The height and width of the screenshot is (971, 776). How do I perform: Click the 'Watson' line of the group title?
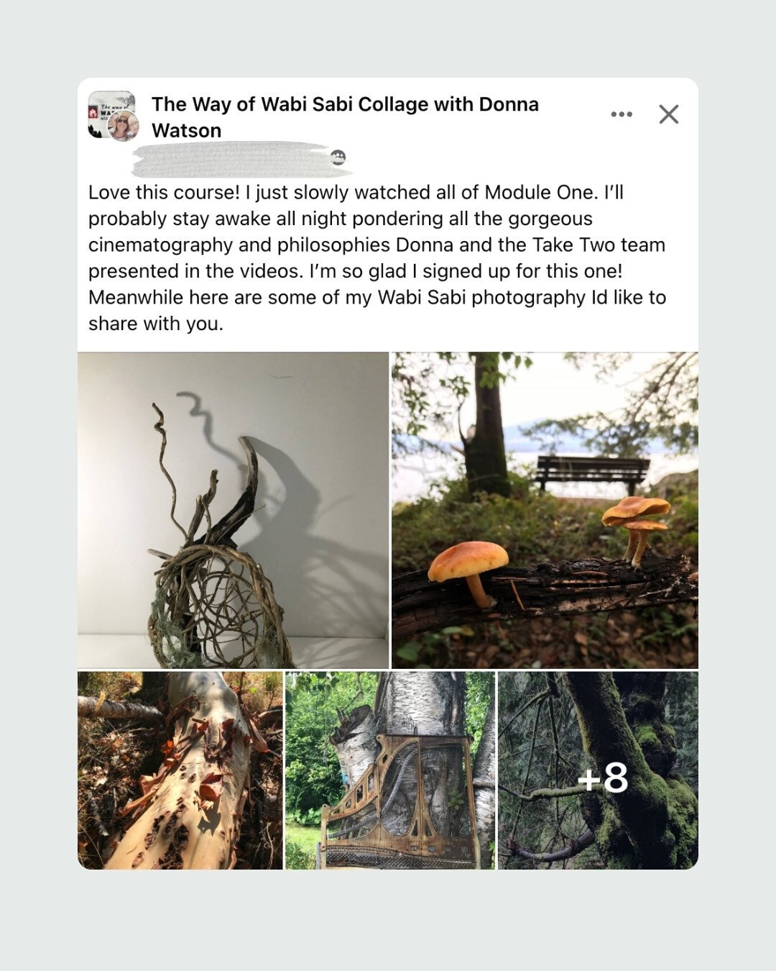pyautogui.click(x=186, y=130)
